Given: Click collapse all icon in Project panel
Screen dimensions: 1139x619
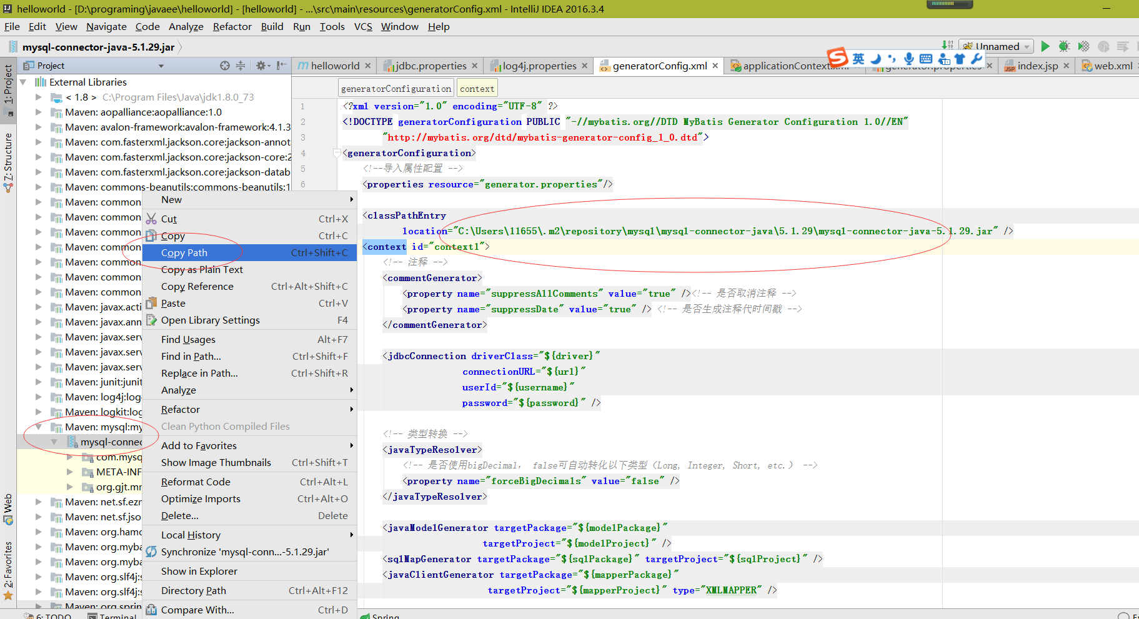Looking at the screenshot, I should click(241, 66).
